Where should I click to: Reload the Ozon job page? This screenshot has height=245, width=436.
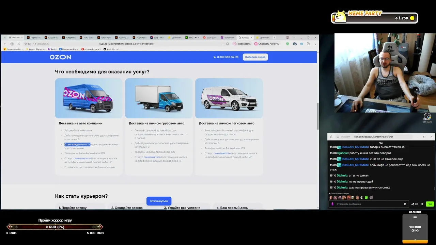[19, 44]
